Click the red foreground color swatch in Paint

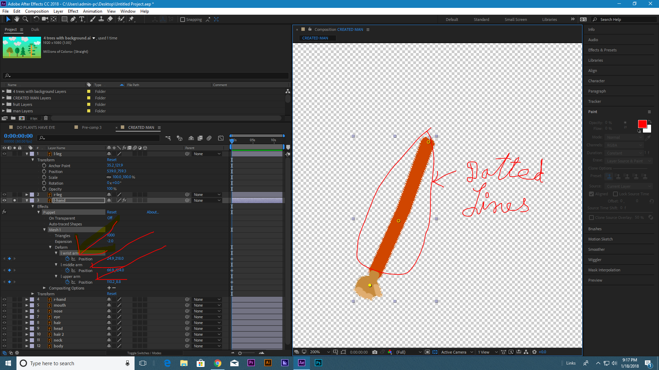point(642,124)
